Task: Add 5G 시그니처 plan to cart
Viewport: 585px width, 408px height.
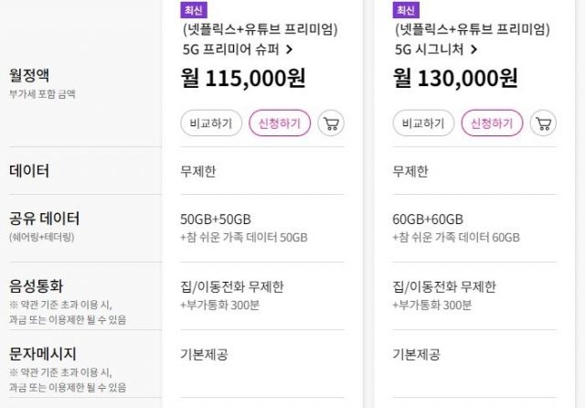Action: pos(542,123)
